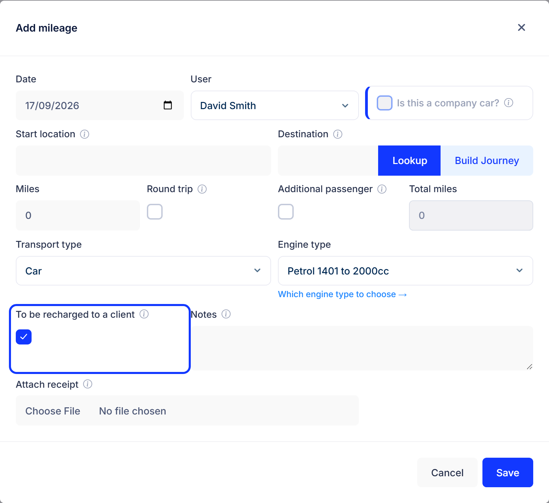Close the Add mileage dialog
Viewport: 549px width, 503px height.
coord(521,27)
